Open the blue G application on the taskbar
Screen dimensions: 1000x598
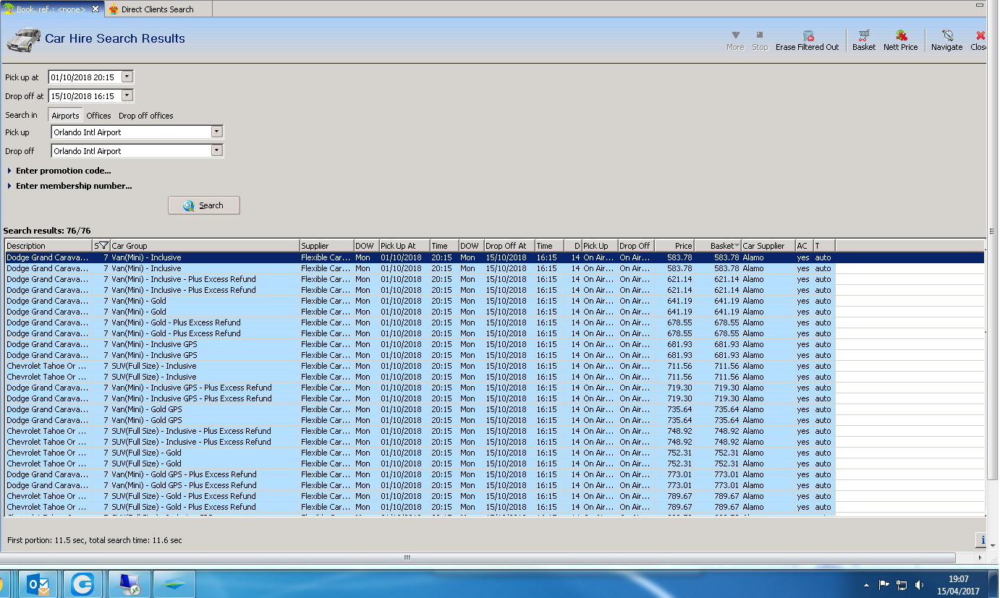[x=82, y=584]
